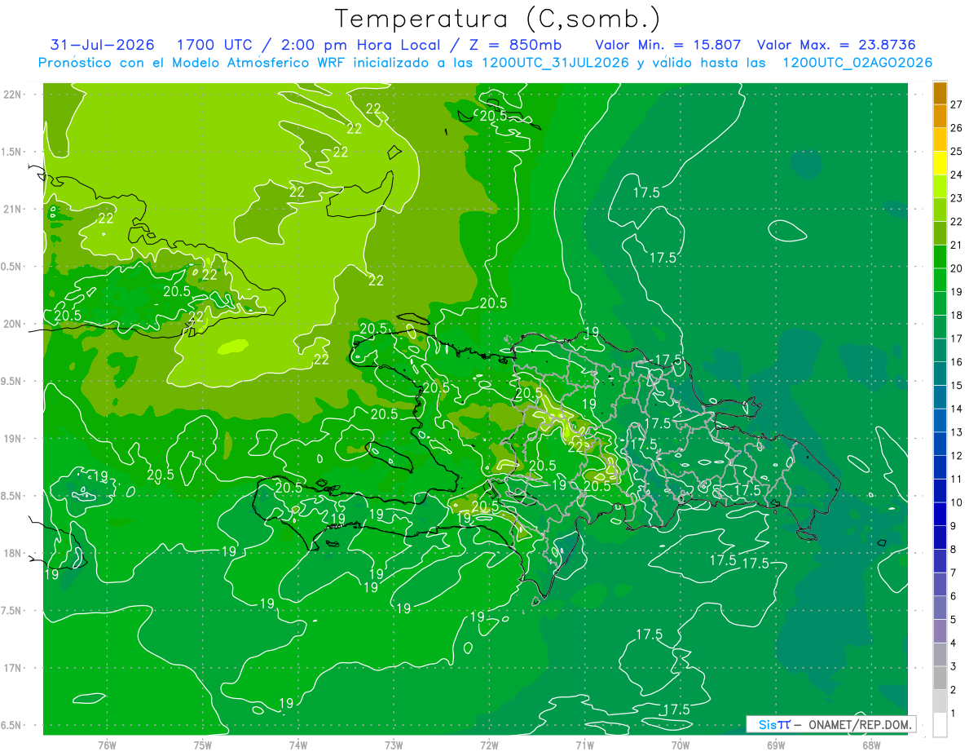Click the '19N' latitude axis label

(12, 439)
